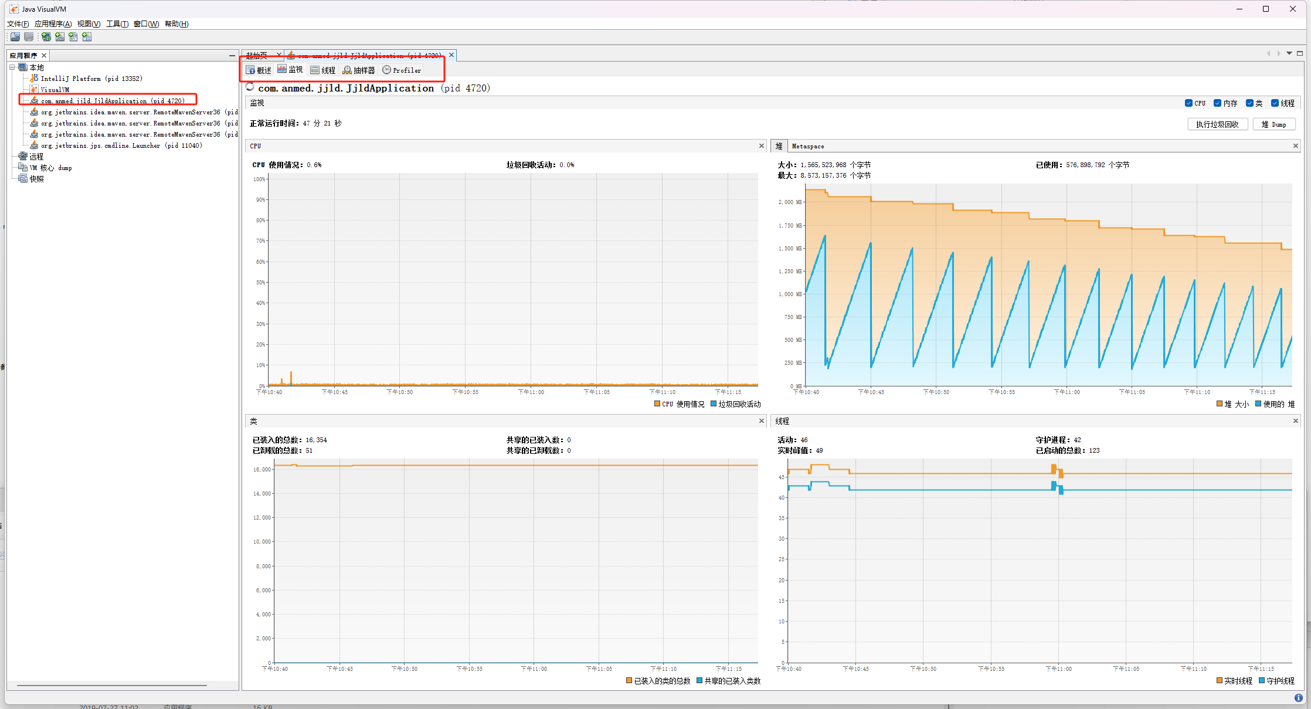Open the document list dropdown arrow
Image resolution: width=1311 pixels, height=709 pixels.
(1289, 53)
